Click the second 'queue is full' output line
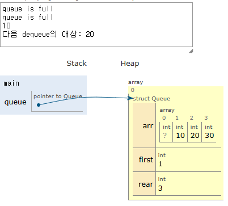Image resolution: width=228 pixels, height=206 pixels. pyautogui.click(x=28, y=17)
